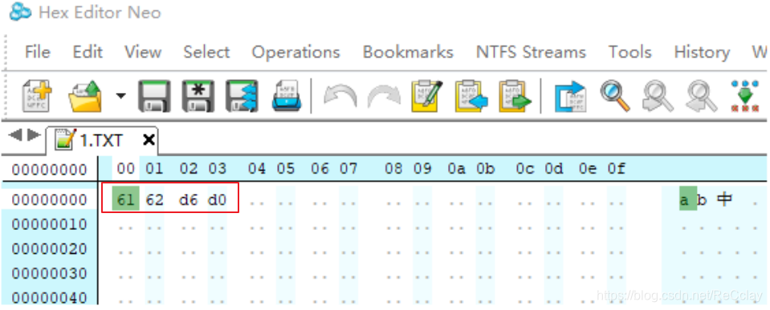The height and width of the screenshot is (310, 770).
Task: Click column header 0d
Action: 553,170
